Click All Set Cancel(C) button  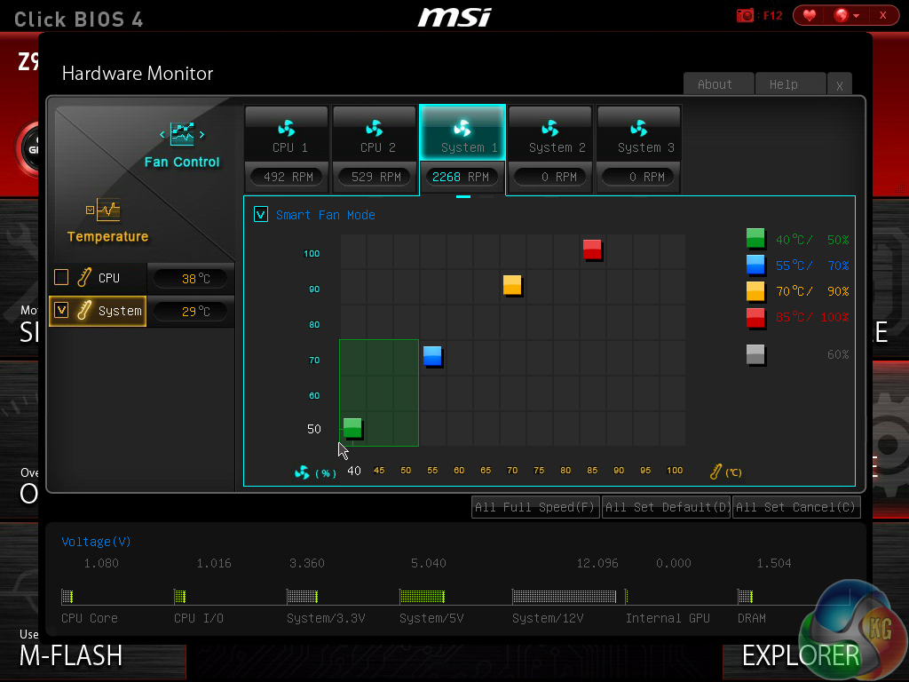(x=796, y=507)
